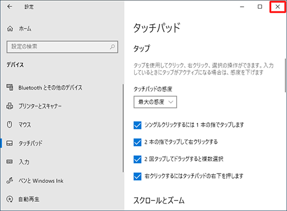This screenshot has height=211, width=287.
Task: Click the タッチパッドの感度 label
Action: [153, 89]
